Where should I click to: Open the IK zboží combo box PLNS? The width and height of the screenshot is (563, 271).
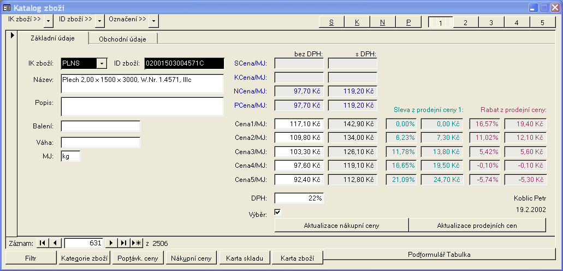(102, 63)
